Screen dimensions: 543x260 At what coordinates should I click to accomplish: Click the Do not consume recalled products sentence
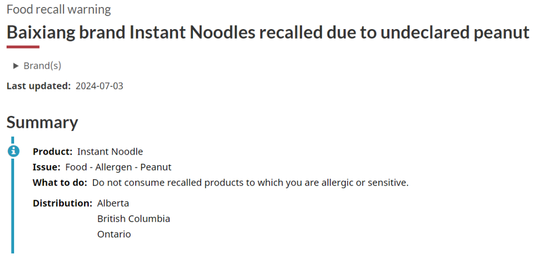tap(250, 183)
